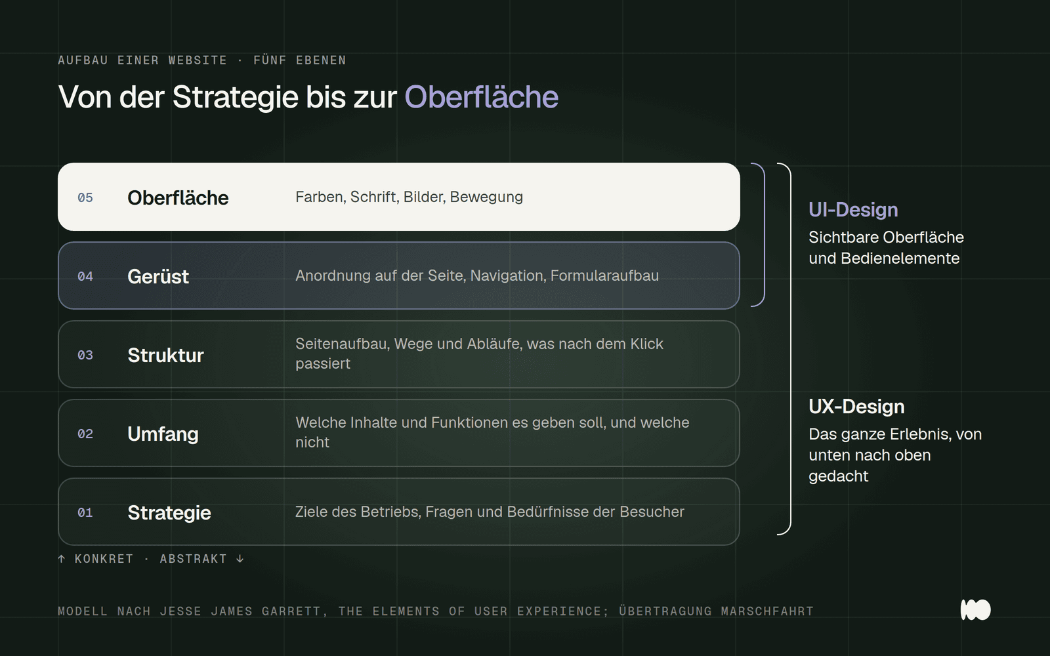Click the purple word Oberfläche in the title
This screenshot has width=1050, height=656.
[x=481, y=97]
